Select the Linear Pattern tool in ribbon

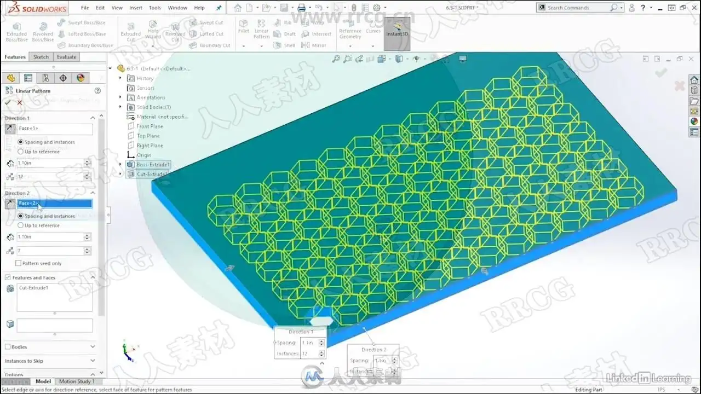point(261,29)
